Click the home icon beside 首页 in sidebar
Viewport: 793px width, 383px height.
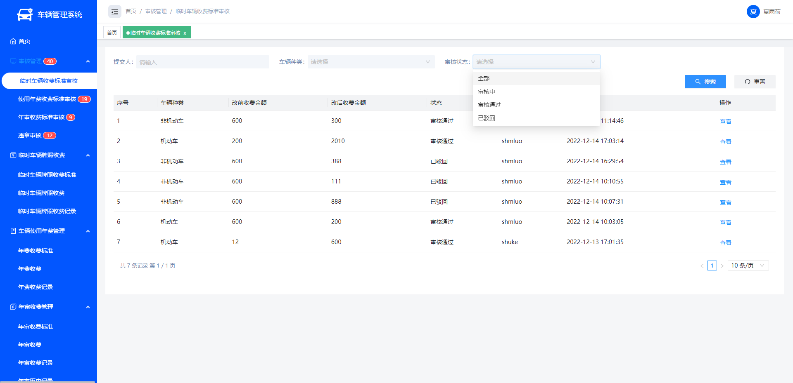tap(13, 41)
